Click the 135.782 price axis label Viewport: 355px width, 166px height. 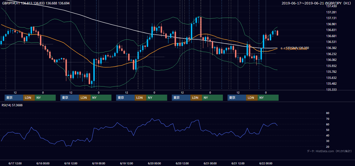(332, 72)
